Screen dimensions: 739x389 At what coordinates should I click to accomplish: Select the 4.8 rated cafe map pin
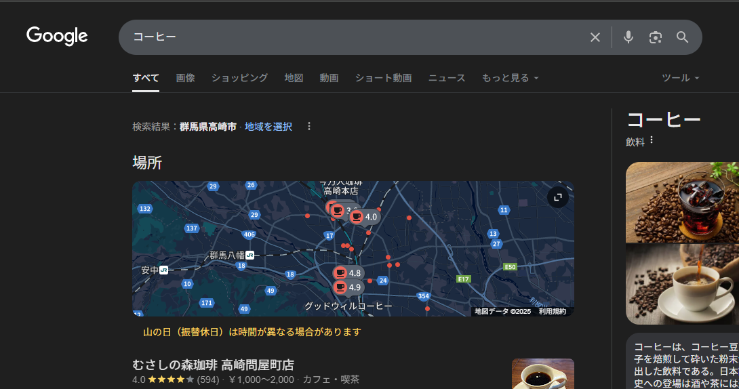[348, 272]
